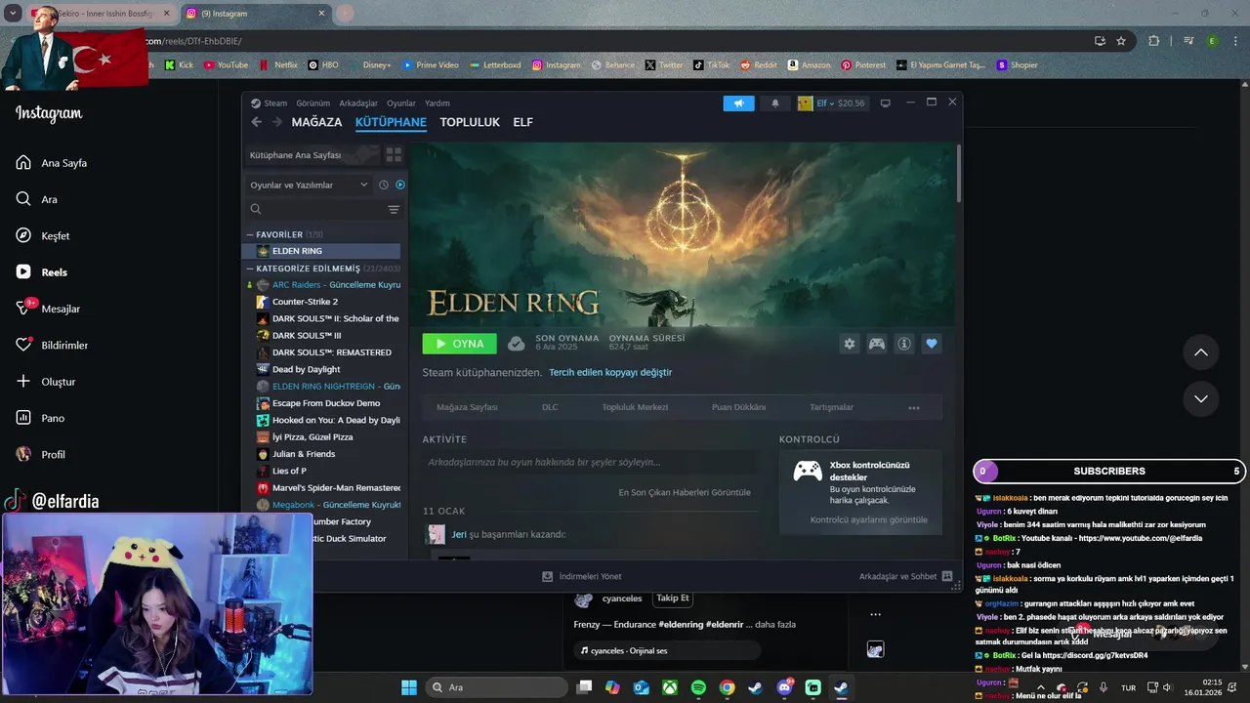This screenshot has width=1250, height=703.
Task: Open Yardım menu
Action: coord(437,103)
